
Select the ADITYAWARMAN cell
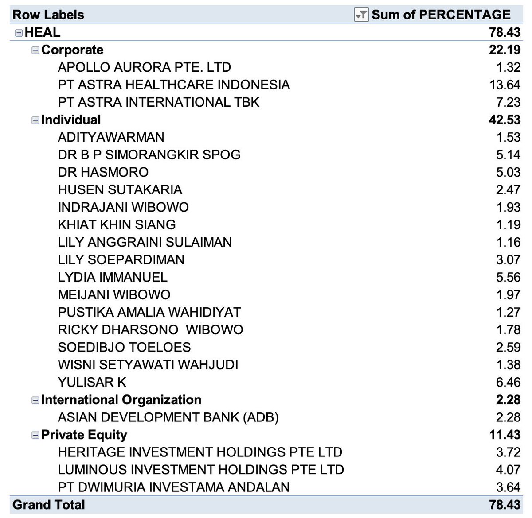[111, 137]
